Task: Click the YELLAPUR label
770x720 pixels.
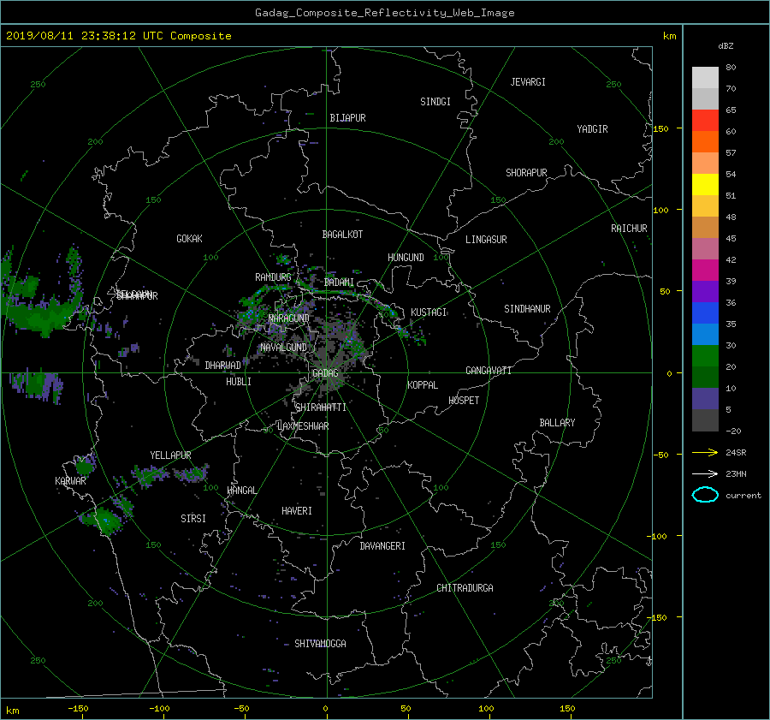Action: click(170, 455)
